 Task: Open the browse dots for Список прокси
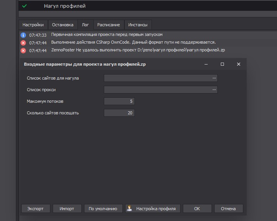(x=214, y=90)
